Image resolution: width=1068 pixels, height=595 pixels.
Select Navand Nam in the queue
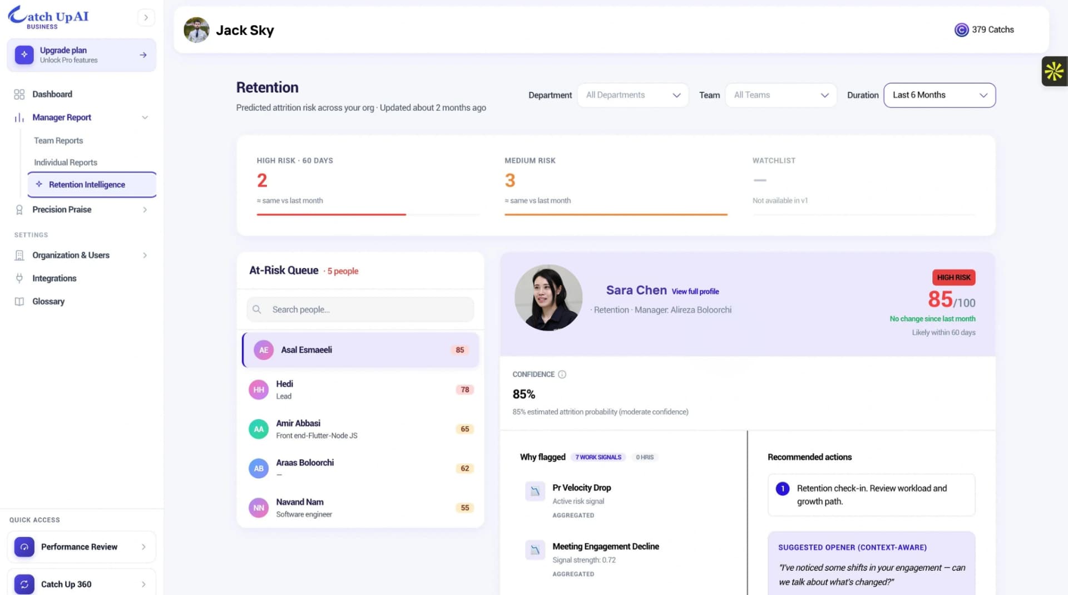(x=360, y=508)
